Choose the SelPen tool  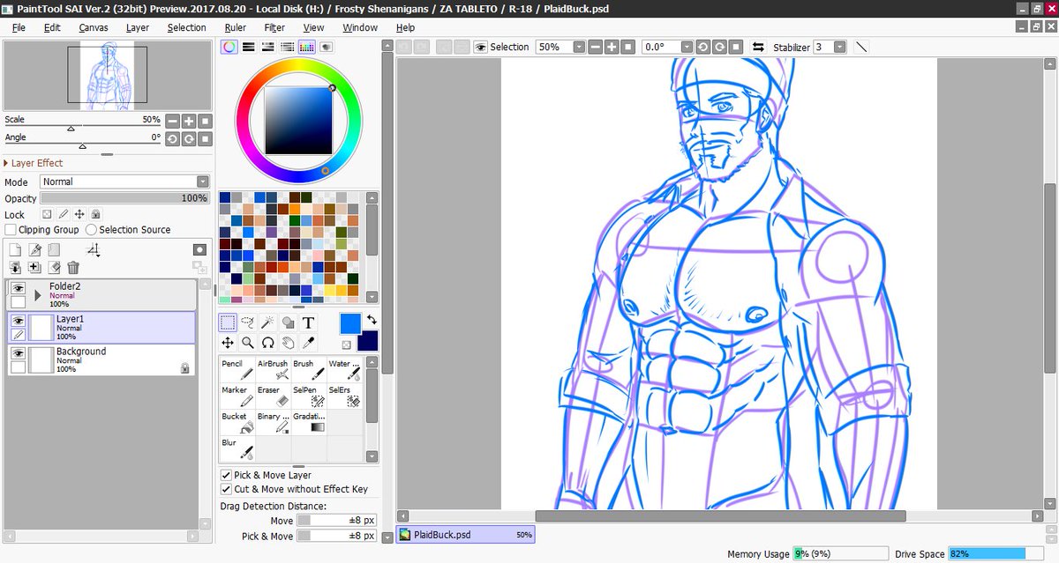tap(309, 396)
